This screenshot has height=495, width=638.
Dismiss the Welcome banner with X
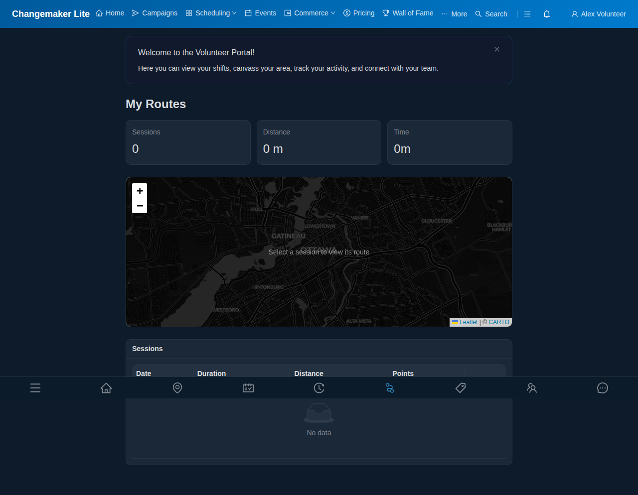[497, 49]
